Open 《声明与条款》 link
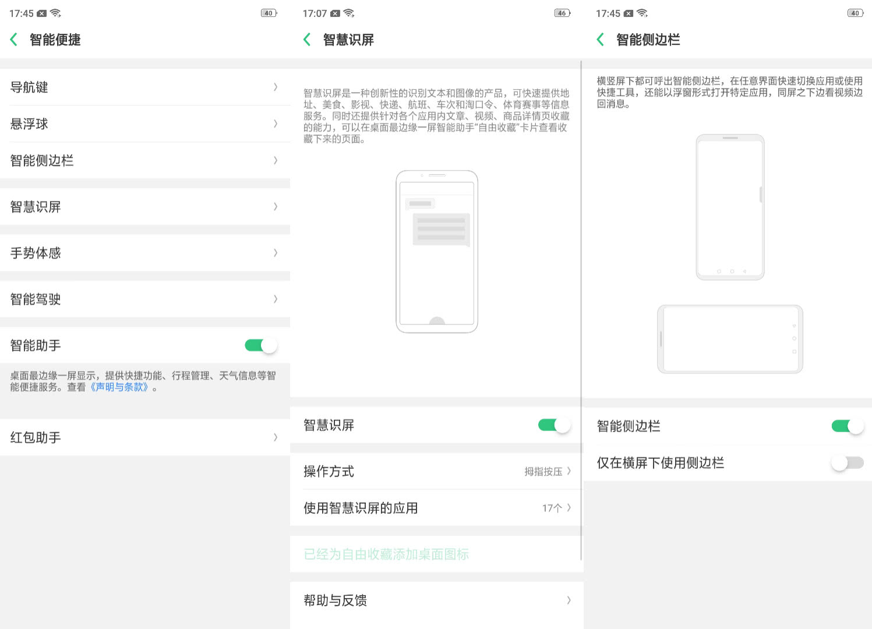Viewport: 872px width, 629px height. (x=119, y=387)
